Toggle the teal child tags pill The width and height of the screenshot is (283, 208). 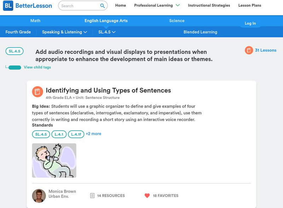15,68
